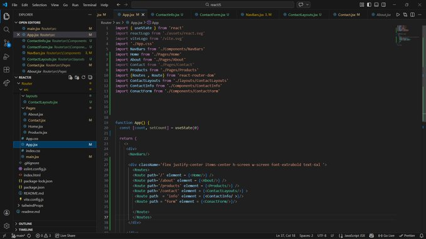This screenshot has width=426, height=239.
Task: Open the Live Share view in activity bar
Action: (6, 83)
